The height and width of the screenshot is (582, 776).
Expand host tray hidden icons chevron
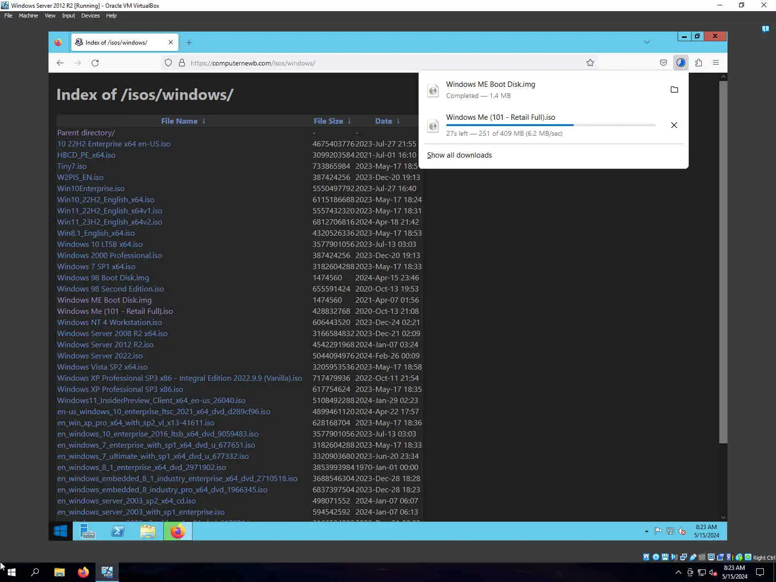(x=679, y=573)
